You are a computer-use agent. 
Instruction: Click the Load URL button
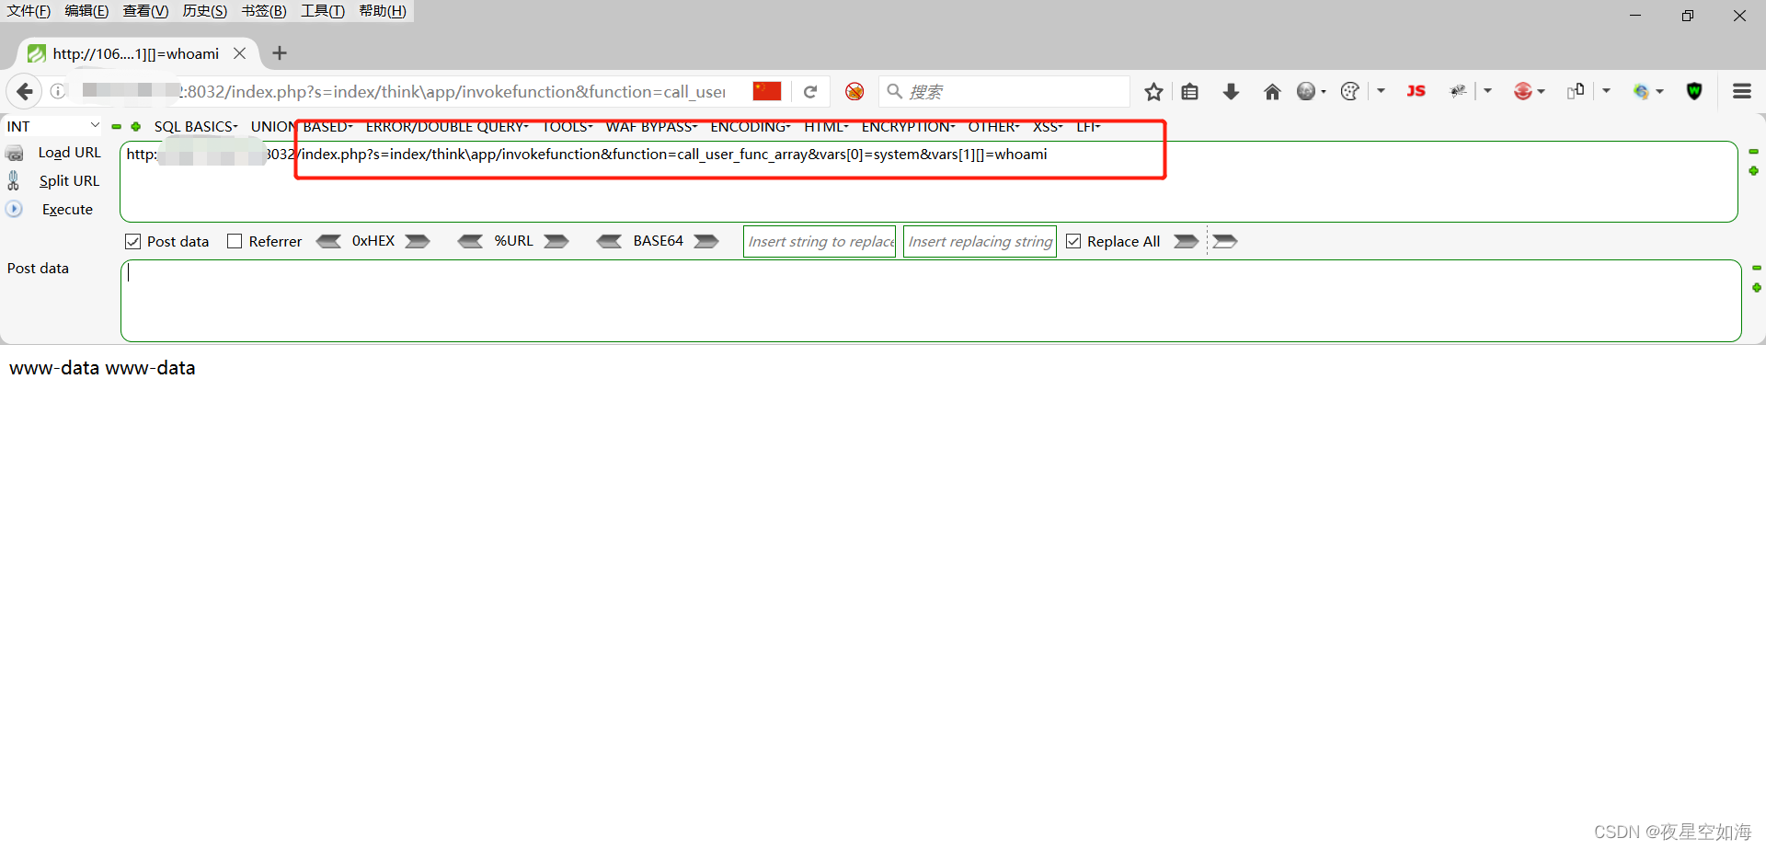click(x=69, y=153)
